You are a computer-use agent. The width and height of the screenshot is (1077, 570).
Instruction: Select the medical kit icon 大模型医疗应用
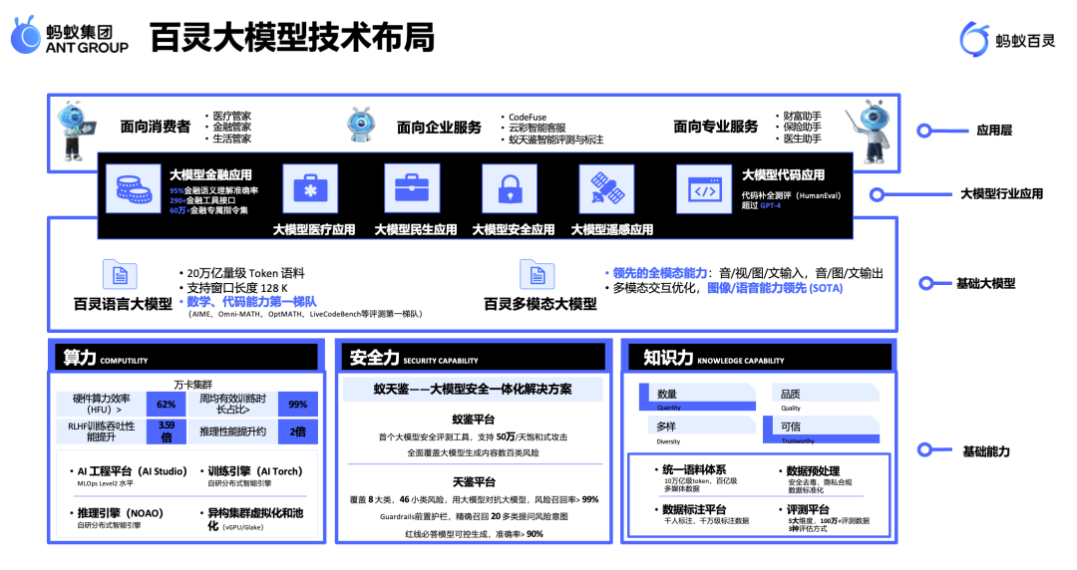click(x=310, y=188)
